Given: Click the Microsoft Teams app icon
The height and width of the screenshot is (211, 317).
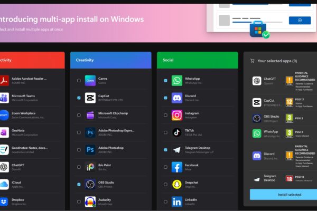Looking at the screenshot, I should click(x=4, y=98).
